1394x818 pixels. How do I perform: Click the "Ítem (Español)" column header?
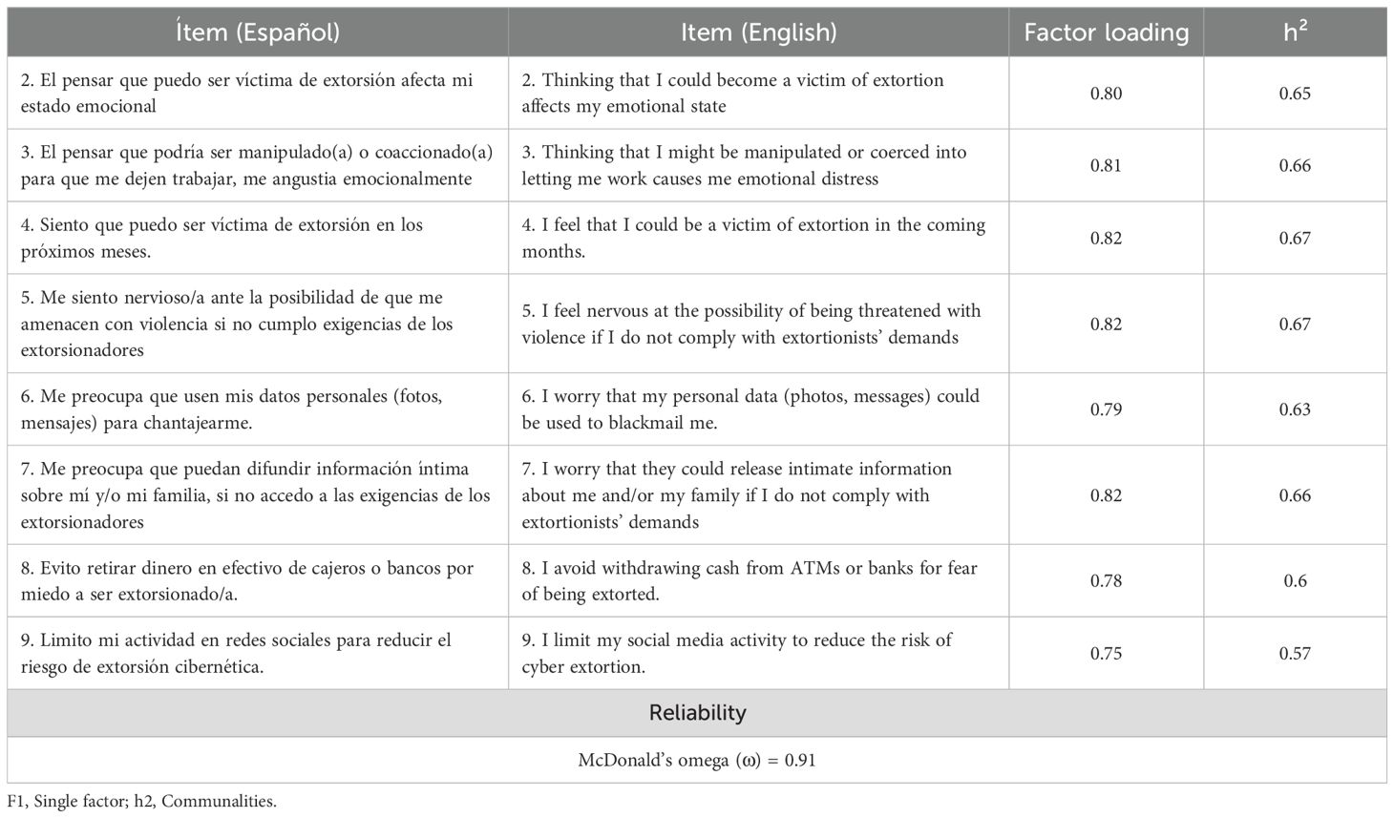click(258, 32)
